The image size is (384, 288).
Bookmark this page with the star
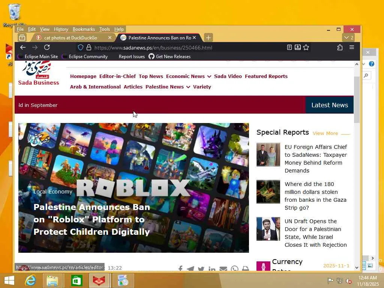pyautogui.click(x=306, y=47)
